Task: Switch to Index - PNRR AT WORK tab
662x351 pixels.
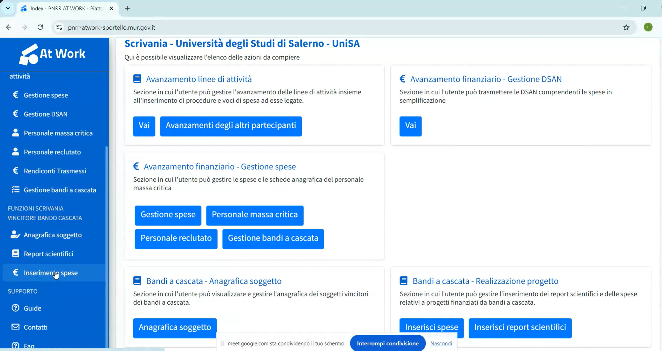Action: [66, 9]
